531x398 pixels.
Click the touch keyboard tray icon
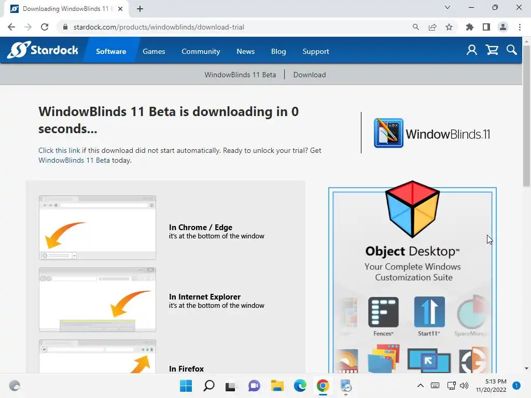pos(435,386)
